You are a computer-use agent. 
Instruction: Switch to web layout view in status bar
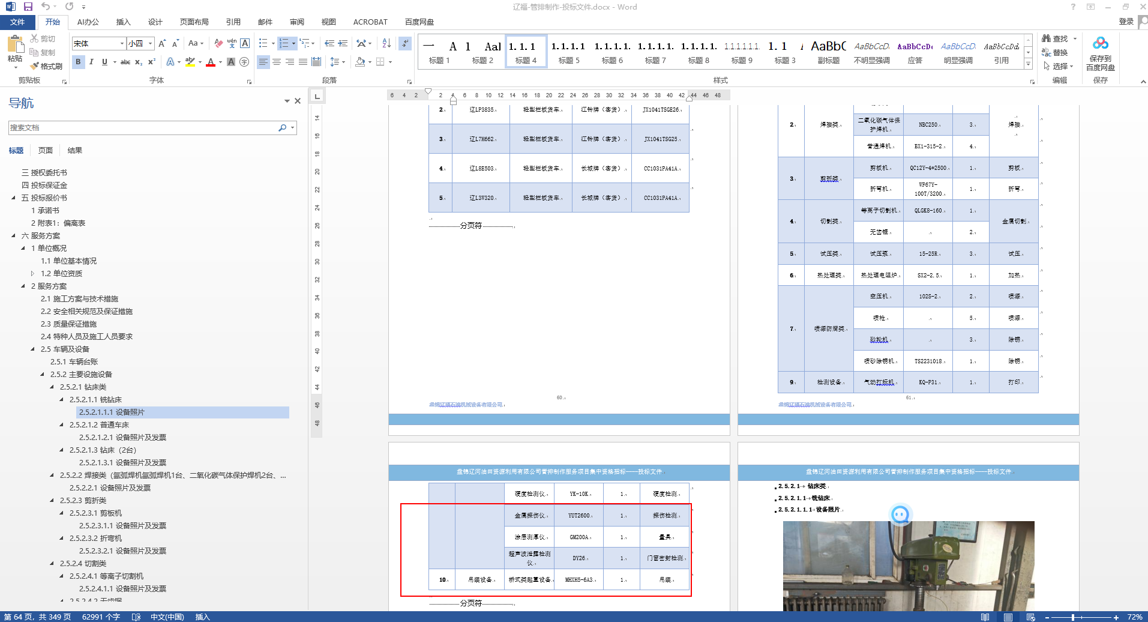click(1030, 617)
